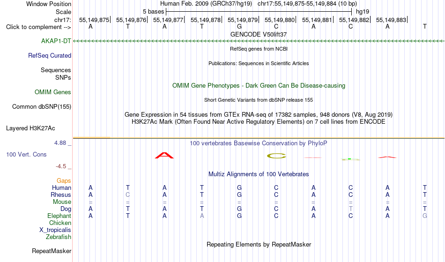Open 'Repeating Elements by RepeatMasker' title
The width and height of the screenshot is (445, 262).
(259, 244)
